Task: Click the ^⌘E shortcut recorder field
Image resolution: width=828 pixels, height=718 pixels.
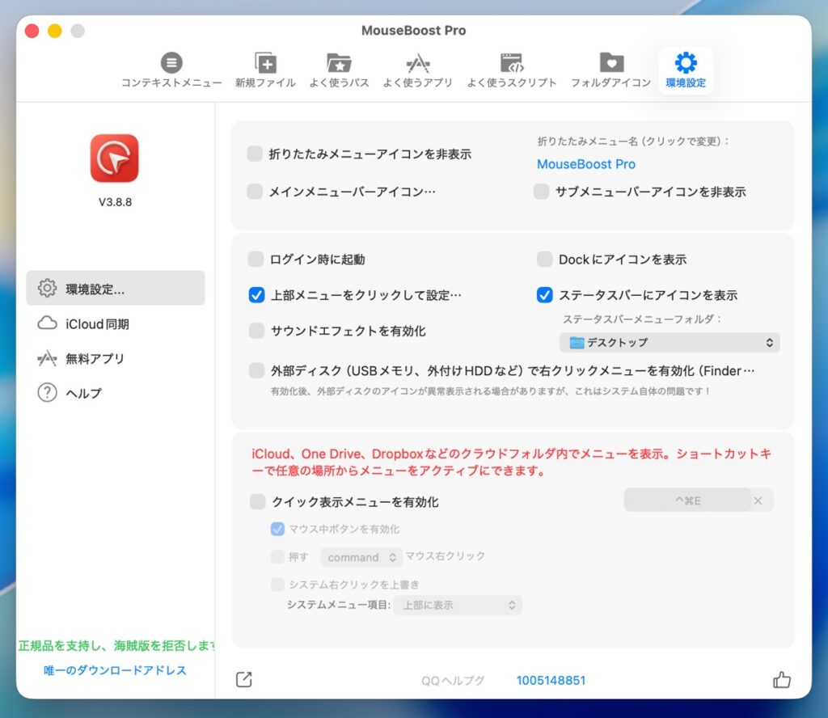Action: click(687, 500)
